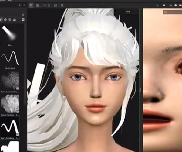Filter shelf by image texture icon
The width and height of the screenshot is (182, 152).
coord(14,19)
